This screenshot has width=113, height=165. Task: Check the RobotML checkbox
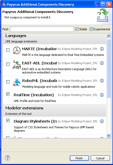(x=8, y=82)
